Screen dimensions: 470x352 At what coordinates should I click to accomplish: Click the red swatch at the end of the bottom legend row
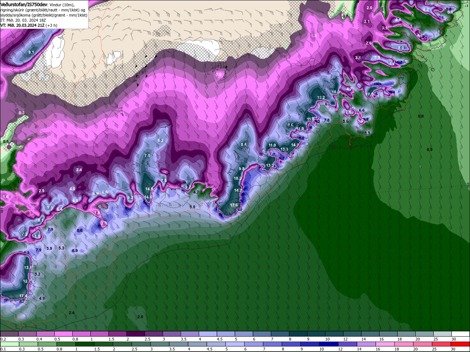click(x=460, y=344)
